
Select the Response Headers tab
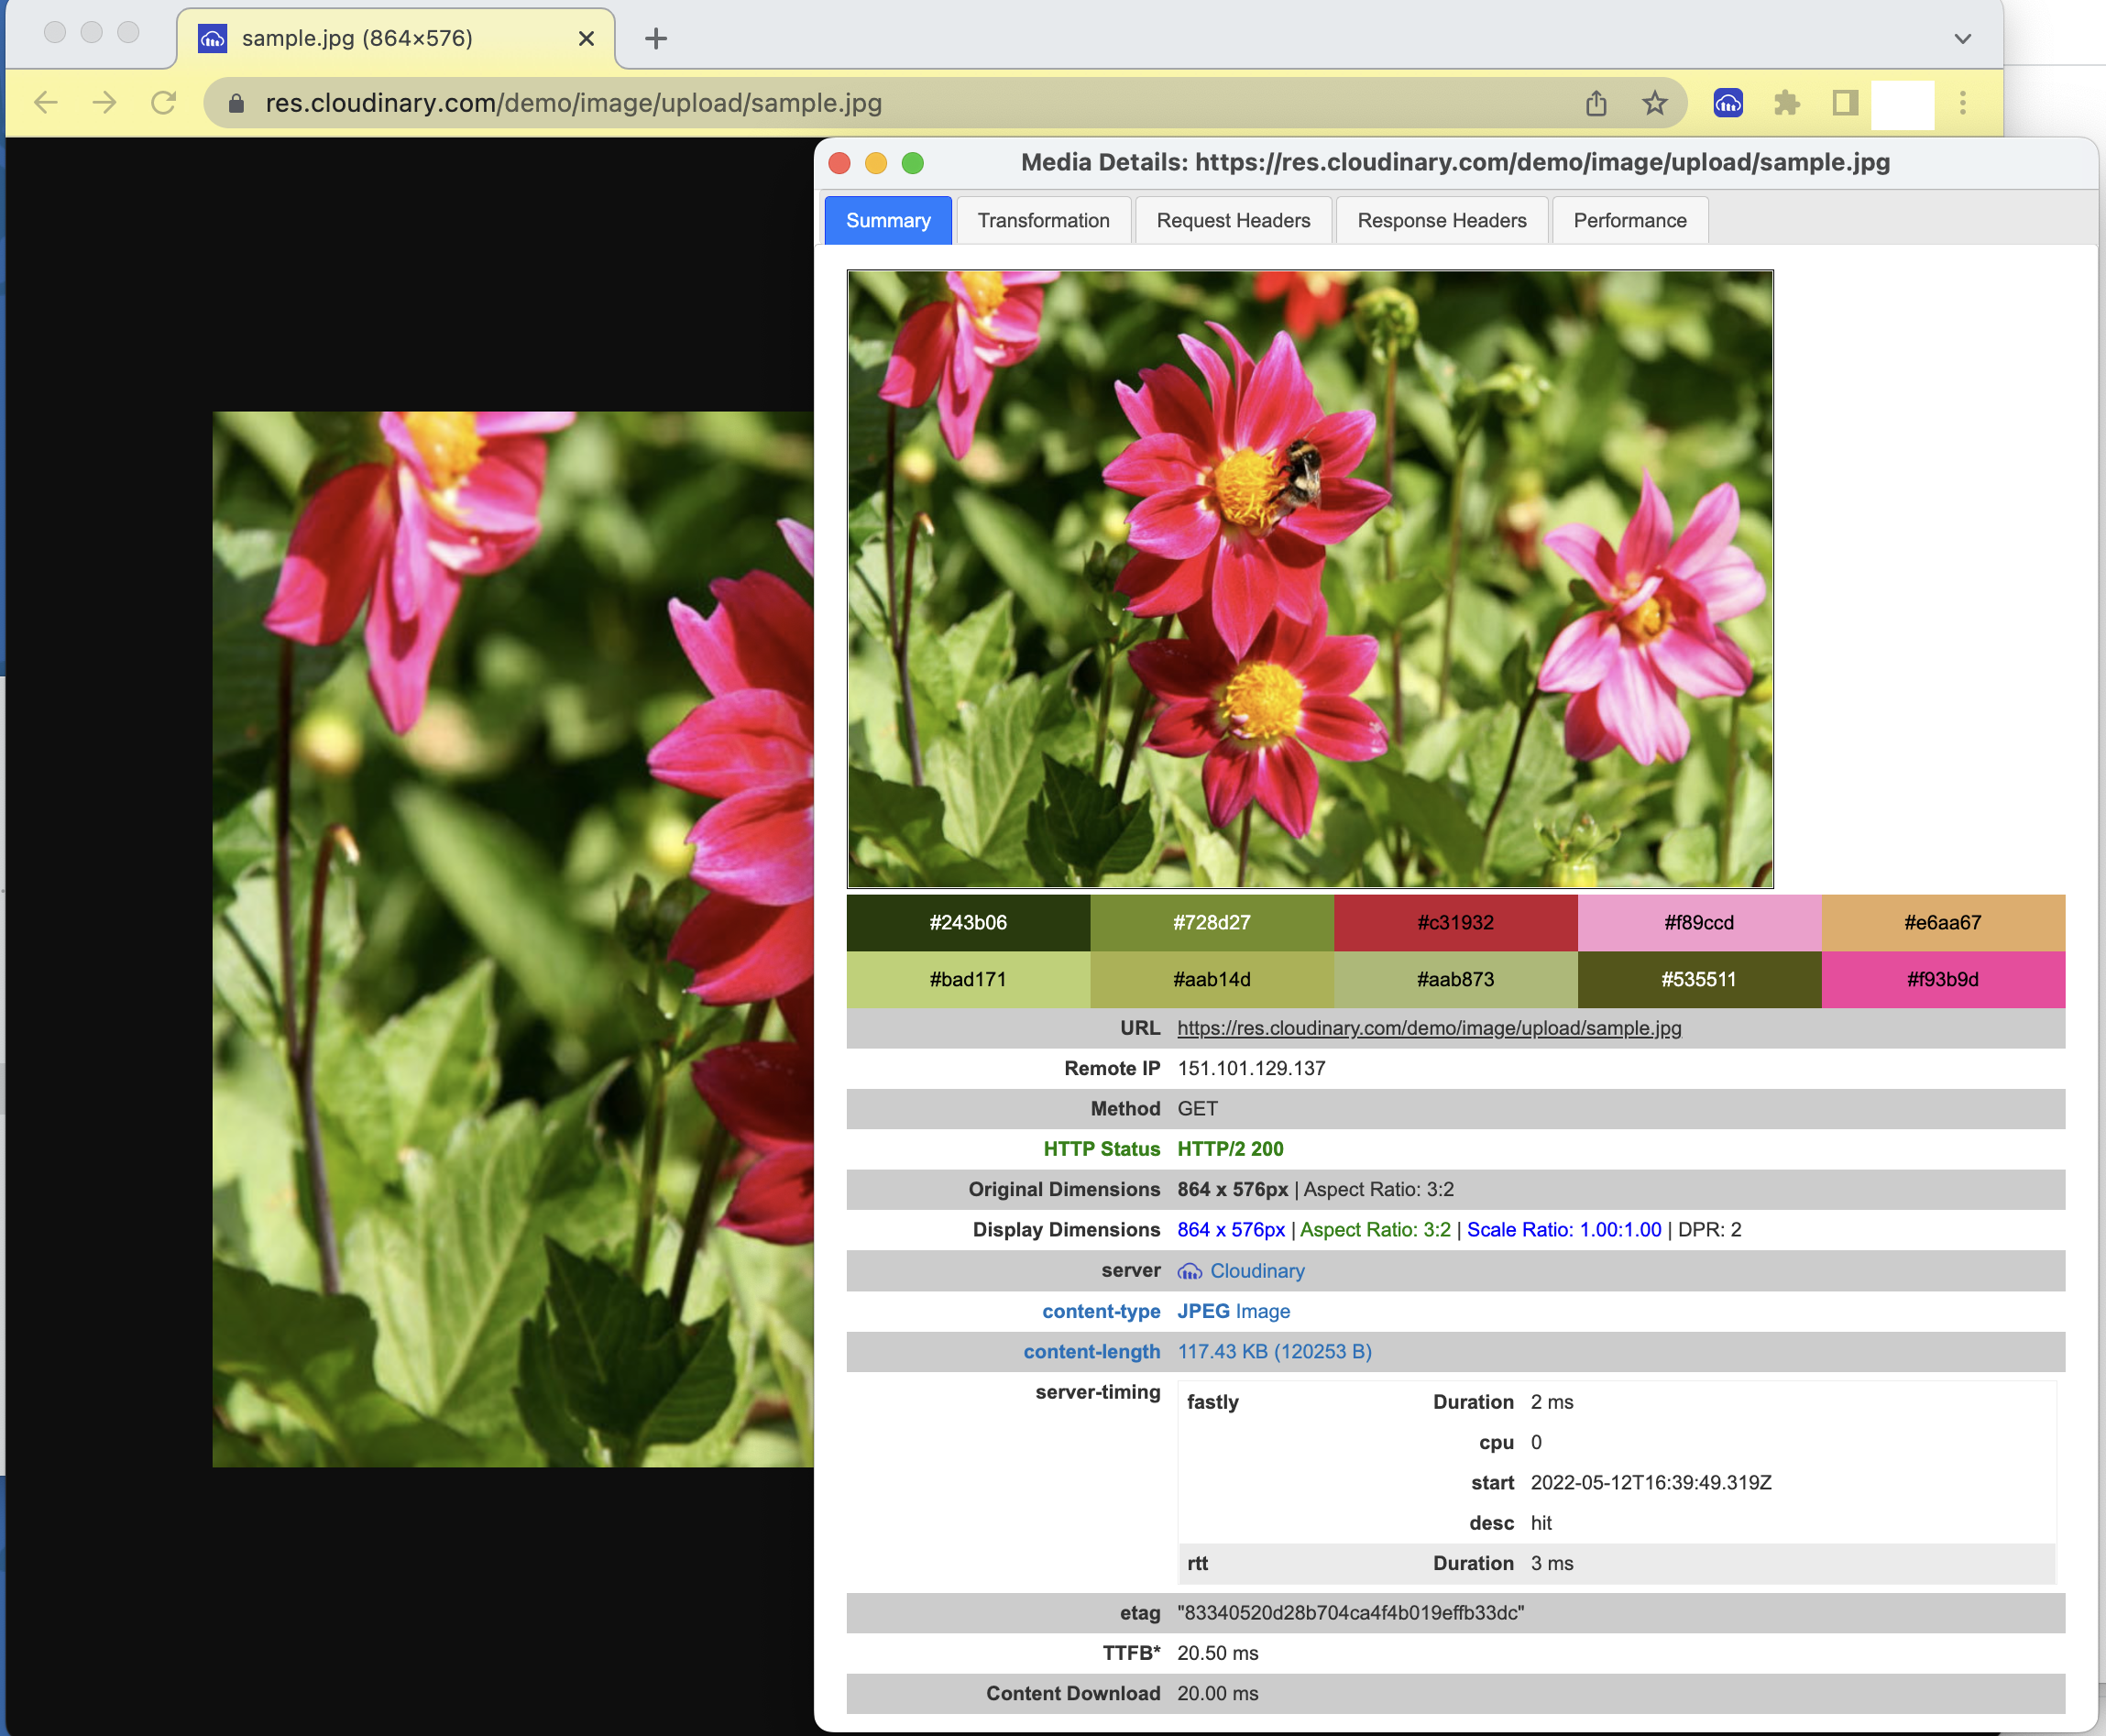pos(1440,221)
